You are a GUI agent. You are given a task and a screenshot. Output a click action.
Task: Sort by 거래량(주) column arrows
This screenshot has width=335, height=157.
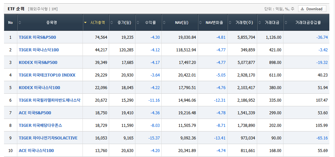click(x=230, y=23)
